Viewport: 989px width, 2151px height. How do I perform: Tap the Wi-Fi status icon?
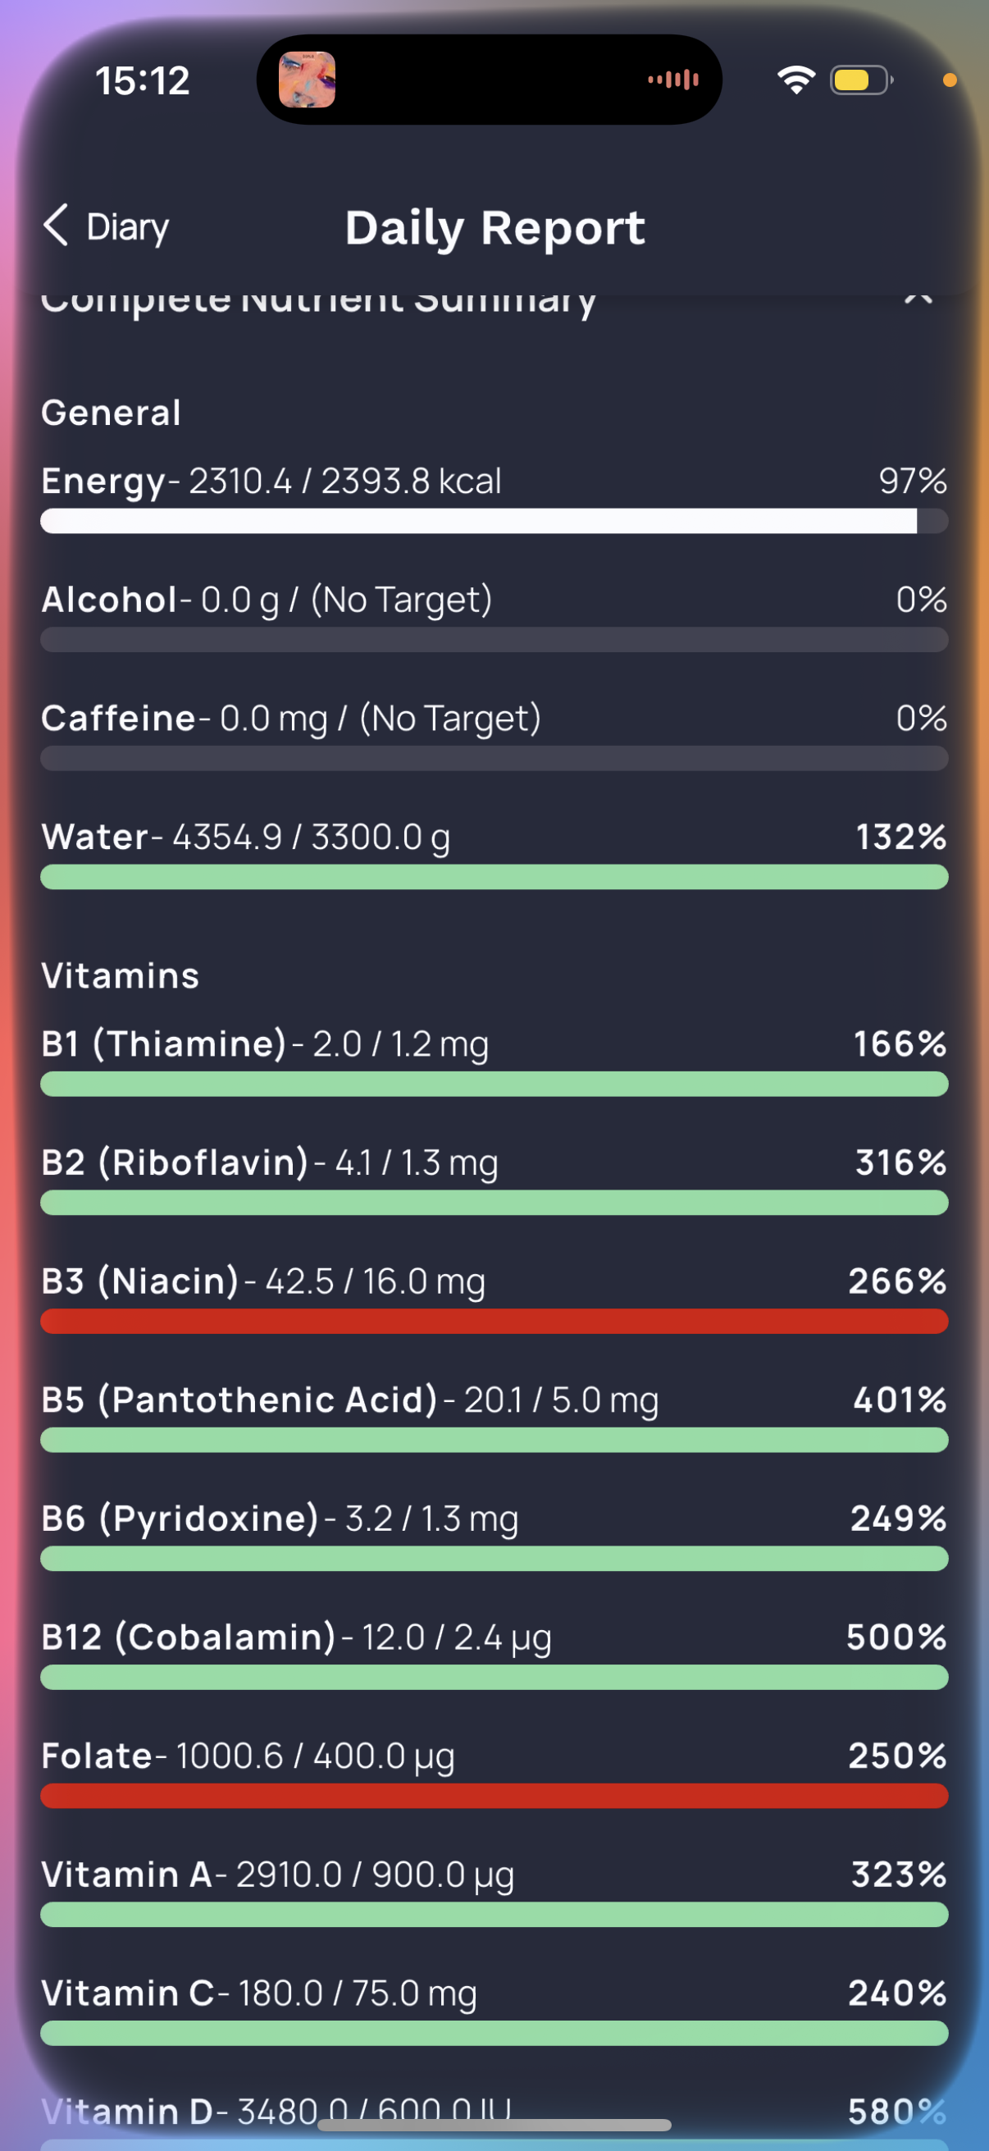[795, 80]
